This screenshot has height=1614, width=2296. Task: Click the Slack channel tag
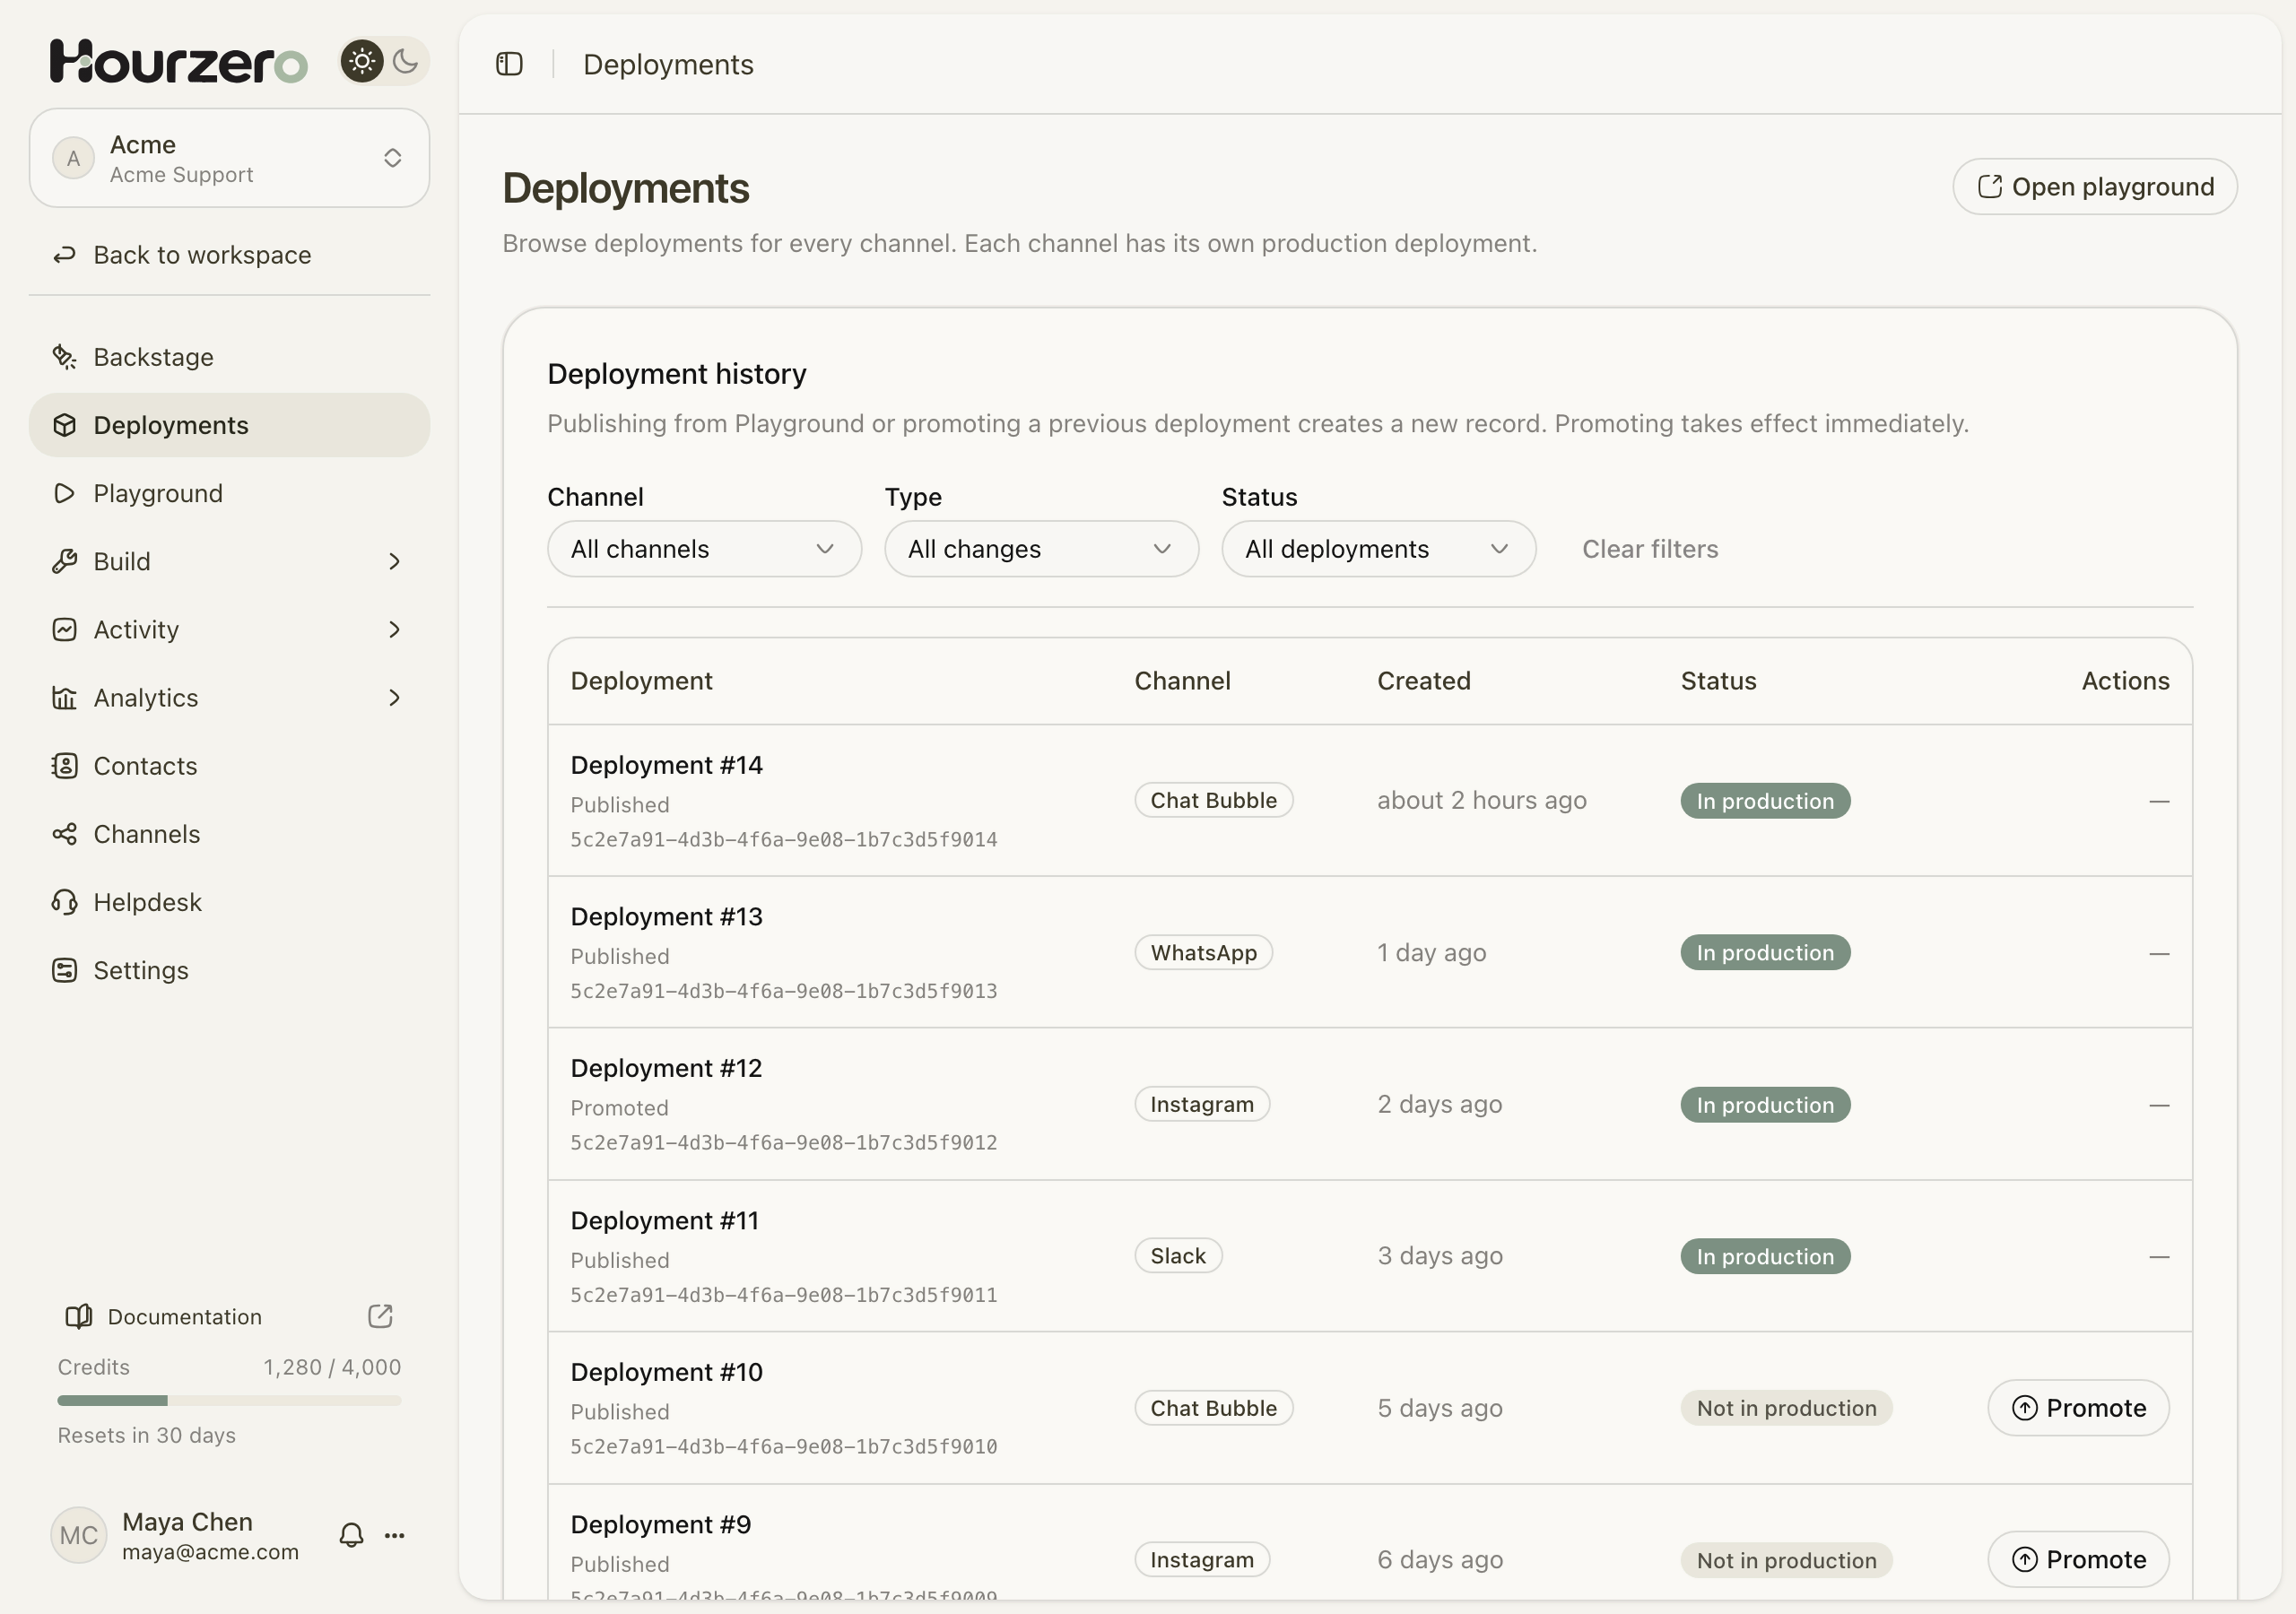[1178, 1256]
